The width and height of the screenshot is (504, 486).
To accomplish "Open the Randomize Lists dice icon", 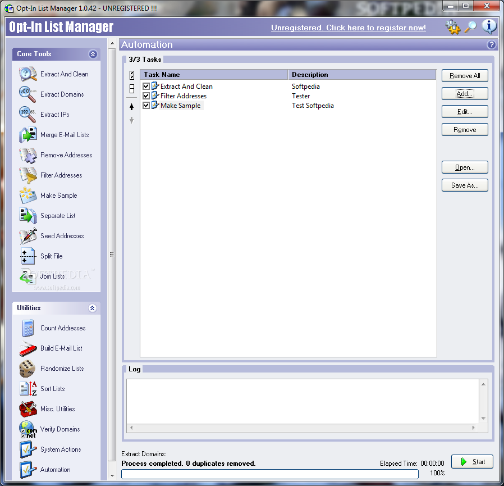I will click(x=28, y=369).
